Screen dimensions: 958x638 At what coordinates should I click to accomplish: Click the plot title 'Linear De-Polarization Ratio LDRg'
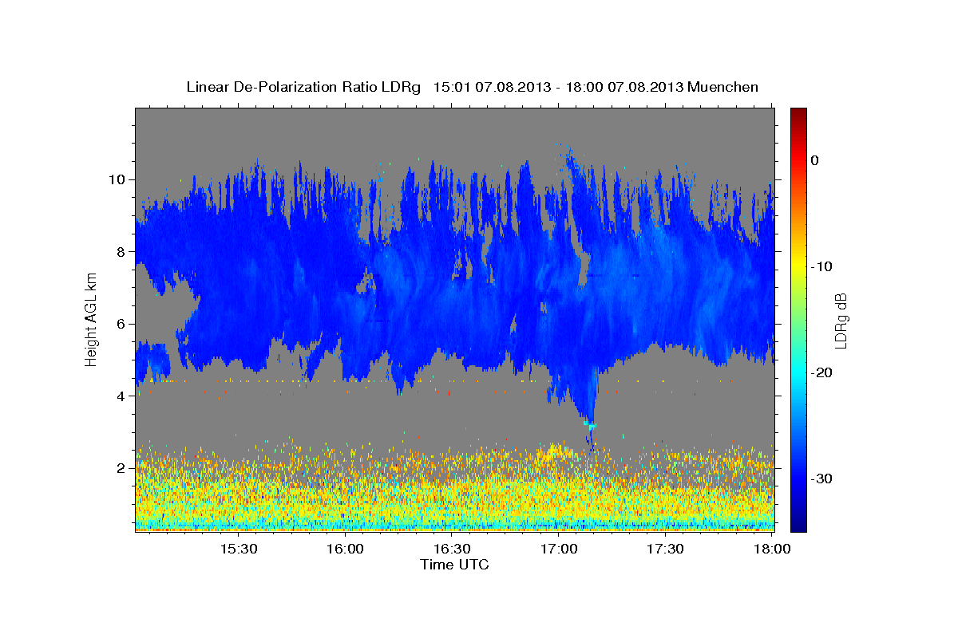[x=303, y=87]
